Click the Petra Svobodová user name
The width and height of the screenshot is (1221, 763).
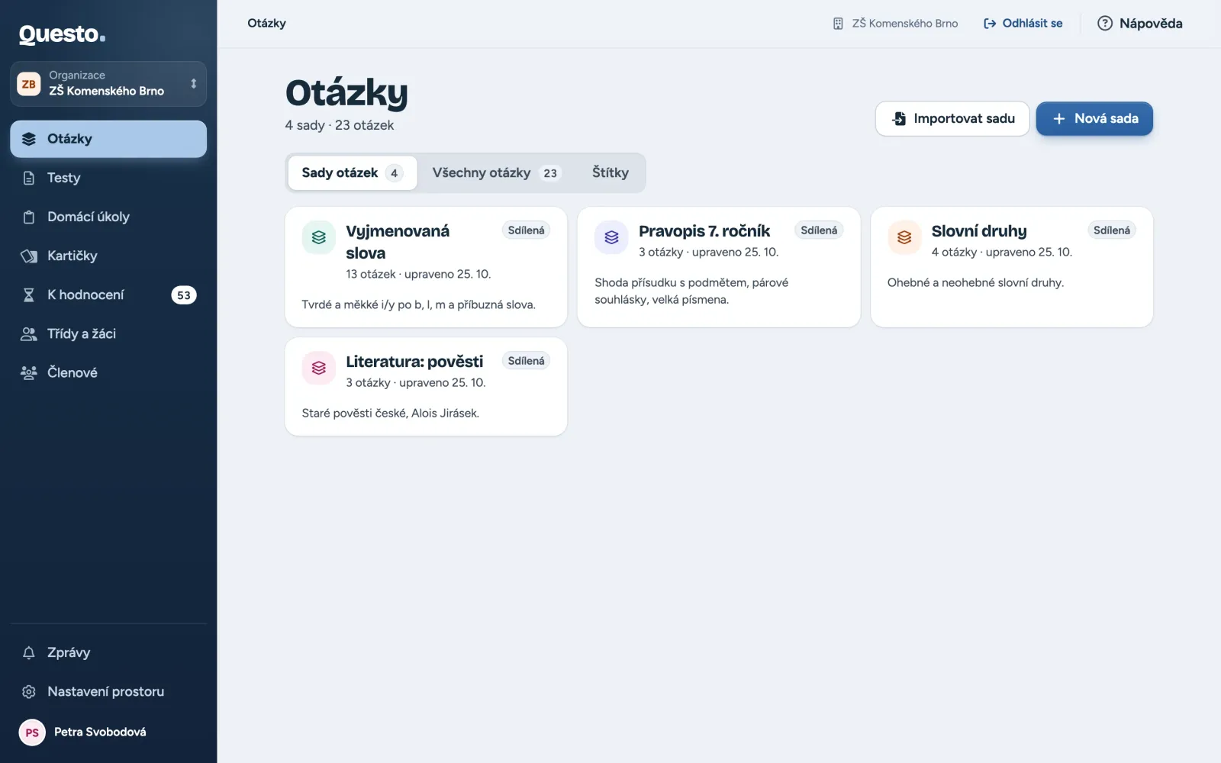pos(100,732)
